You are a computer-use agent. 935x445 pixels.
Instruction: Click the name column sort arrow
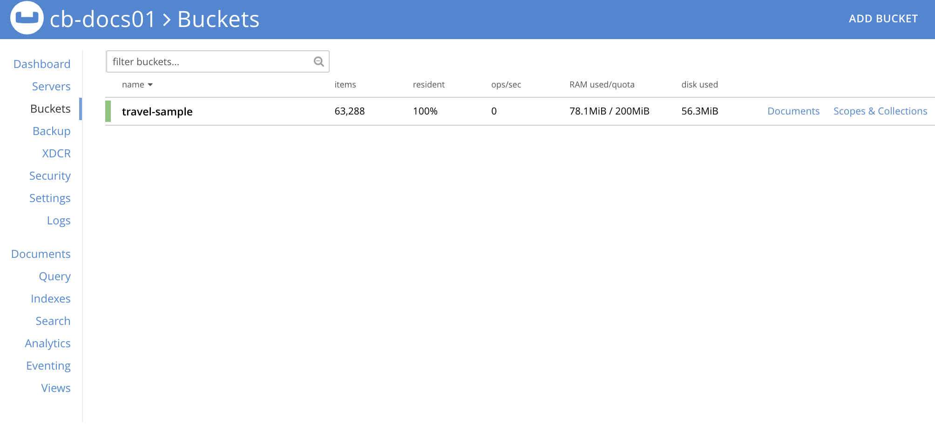point(150,85)
